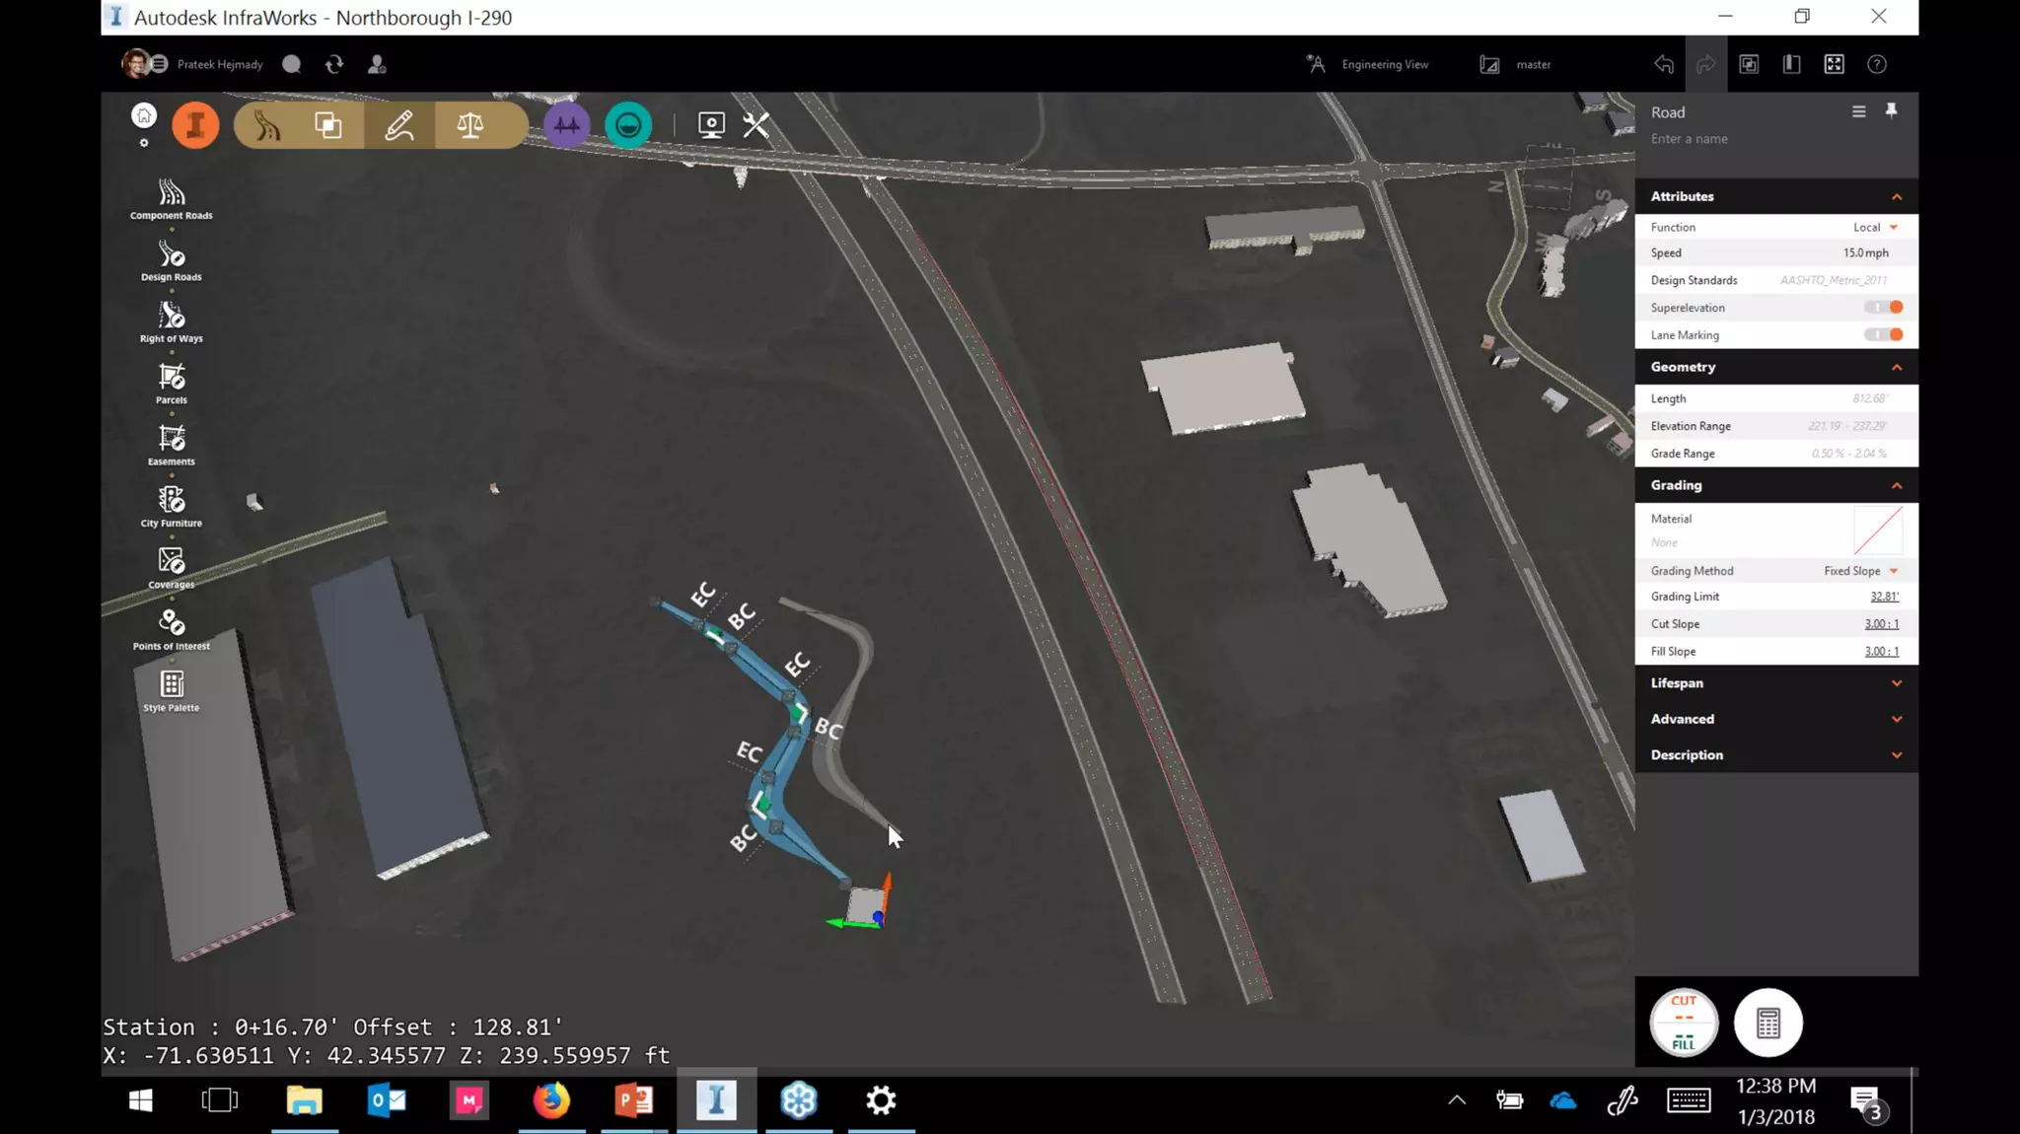This screenshot has height=1134, width=2020.
Task: Select Parcels tool
Action: 172,384
